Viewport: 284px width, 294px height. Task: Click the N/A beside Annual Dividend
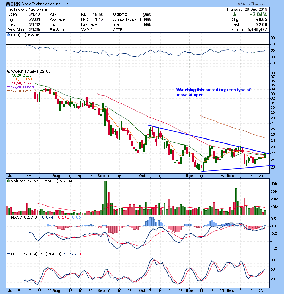tap(147, 19)
